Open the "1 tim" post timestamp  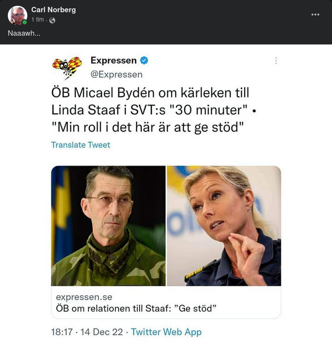(38, 20)
